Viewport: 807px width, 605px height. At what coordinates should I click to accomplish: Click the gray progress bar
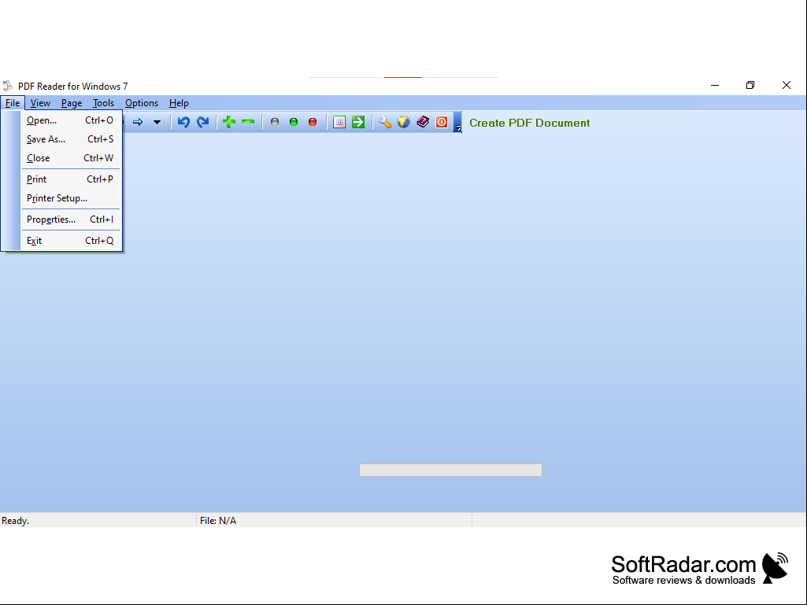450,470
